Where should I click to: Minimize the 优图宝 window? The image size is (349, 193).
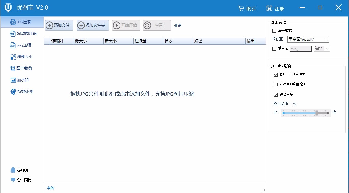click(303, 7)
